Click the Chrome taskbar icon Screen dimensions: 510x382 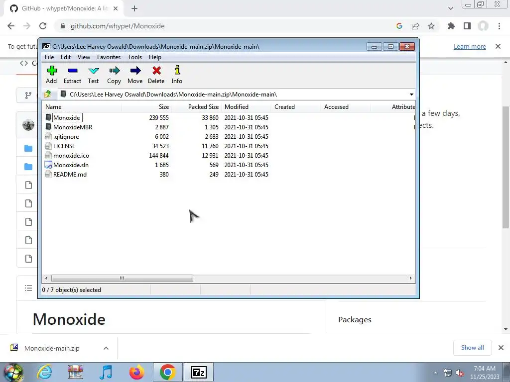tap(168, 372)
